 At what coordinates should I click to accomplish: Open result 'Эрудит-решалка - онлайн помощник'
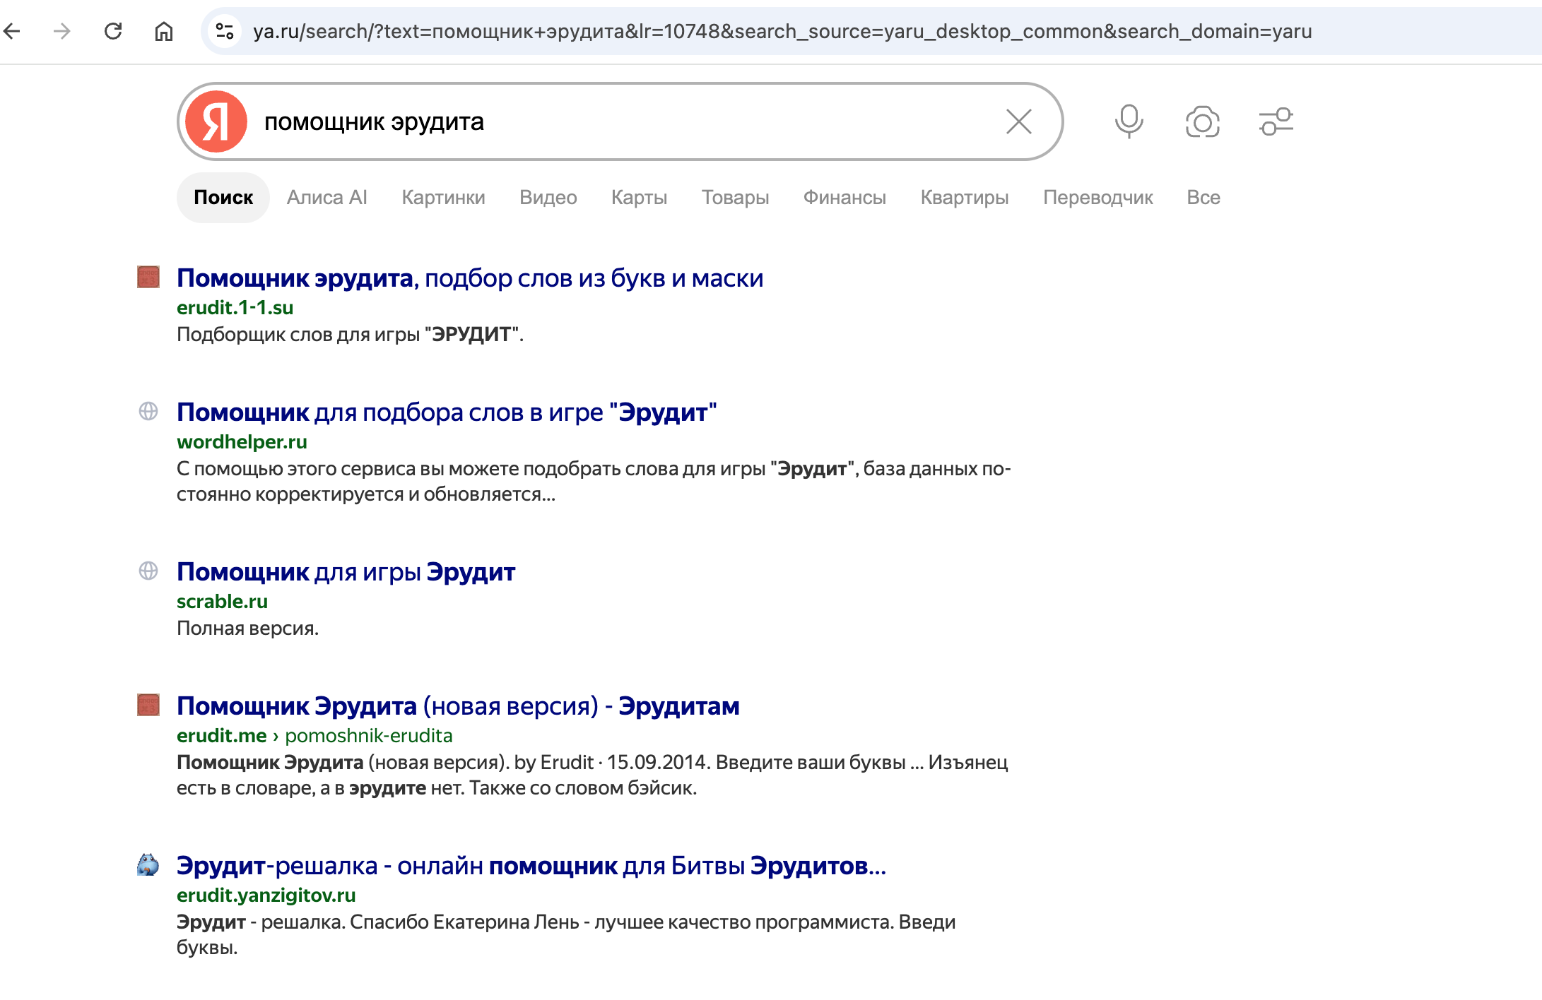(x=531, y=866)
